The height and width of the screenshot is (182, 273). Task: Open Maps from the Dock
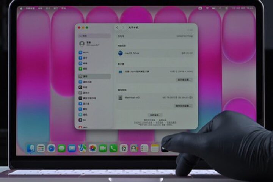pos(82,148)
